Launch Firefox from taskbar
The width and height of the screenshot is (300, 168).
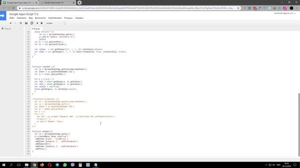pos(42,165)
